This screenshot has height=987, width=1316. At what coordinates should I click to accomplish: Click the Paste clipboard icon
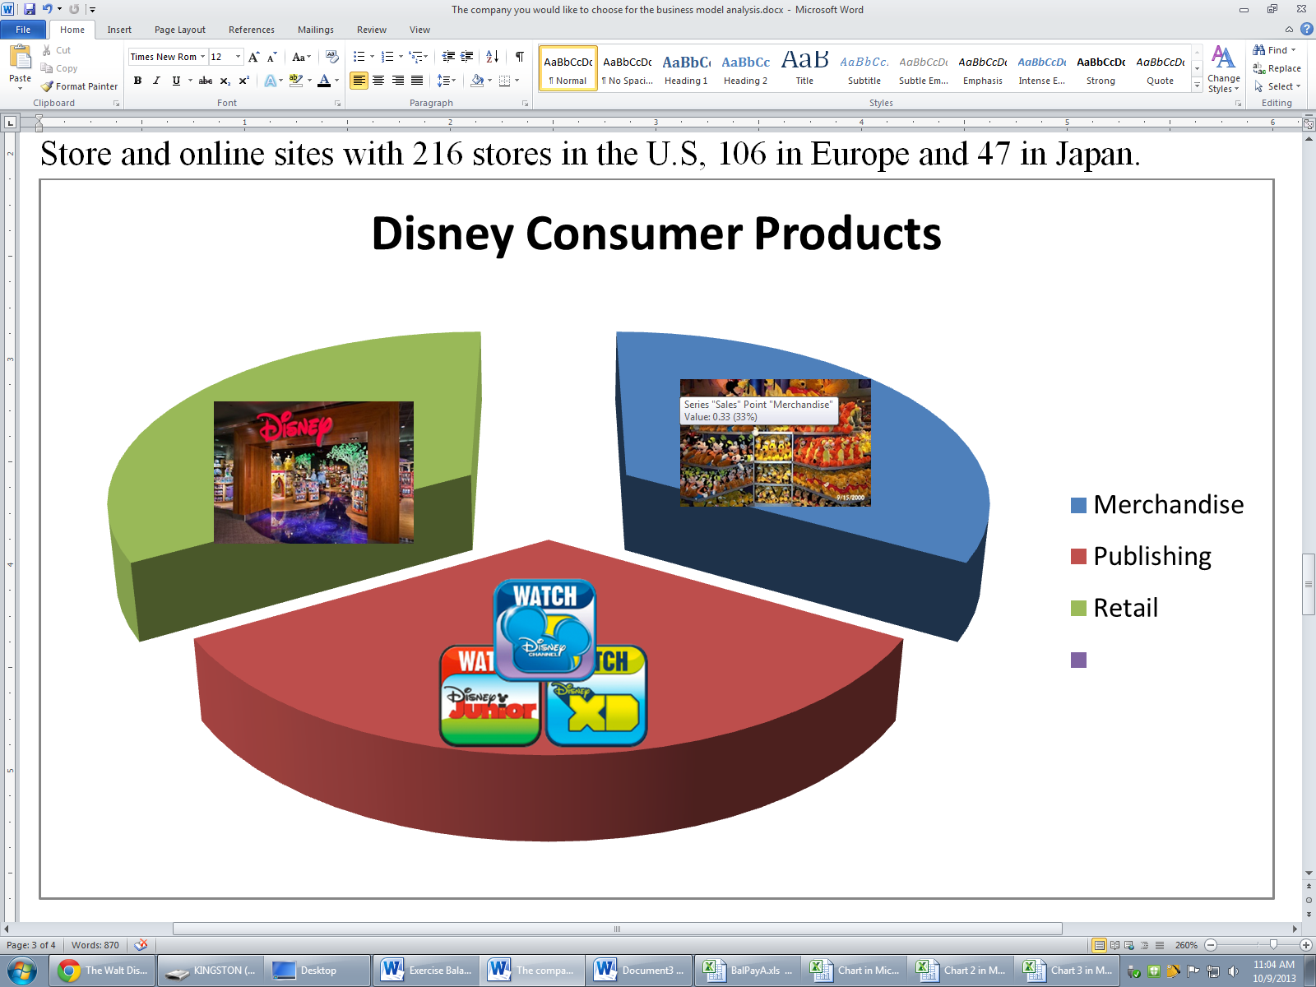20,59
